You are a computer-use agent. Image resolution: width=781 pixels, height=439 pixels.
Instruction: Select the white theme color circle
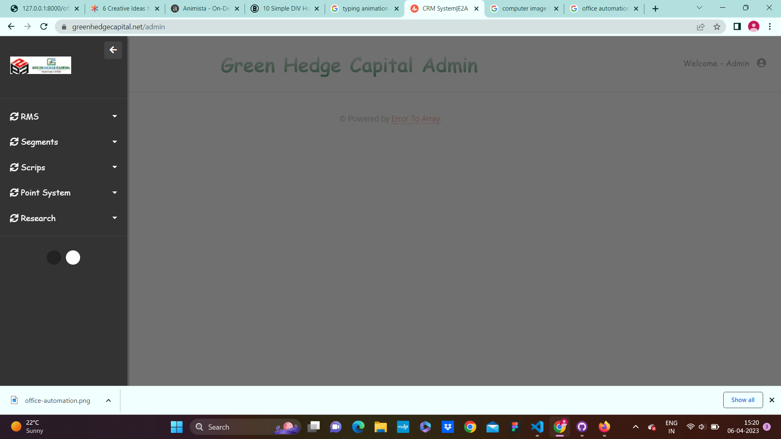[x=73, y=257]
